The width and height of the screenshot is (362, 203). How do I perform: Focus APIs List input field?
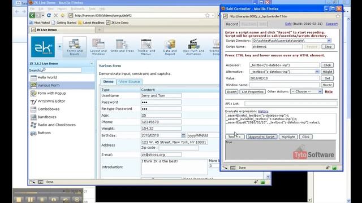click(291, 104)
